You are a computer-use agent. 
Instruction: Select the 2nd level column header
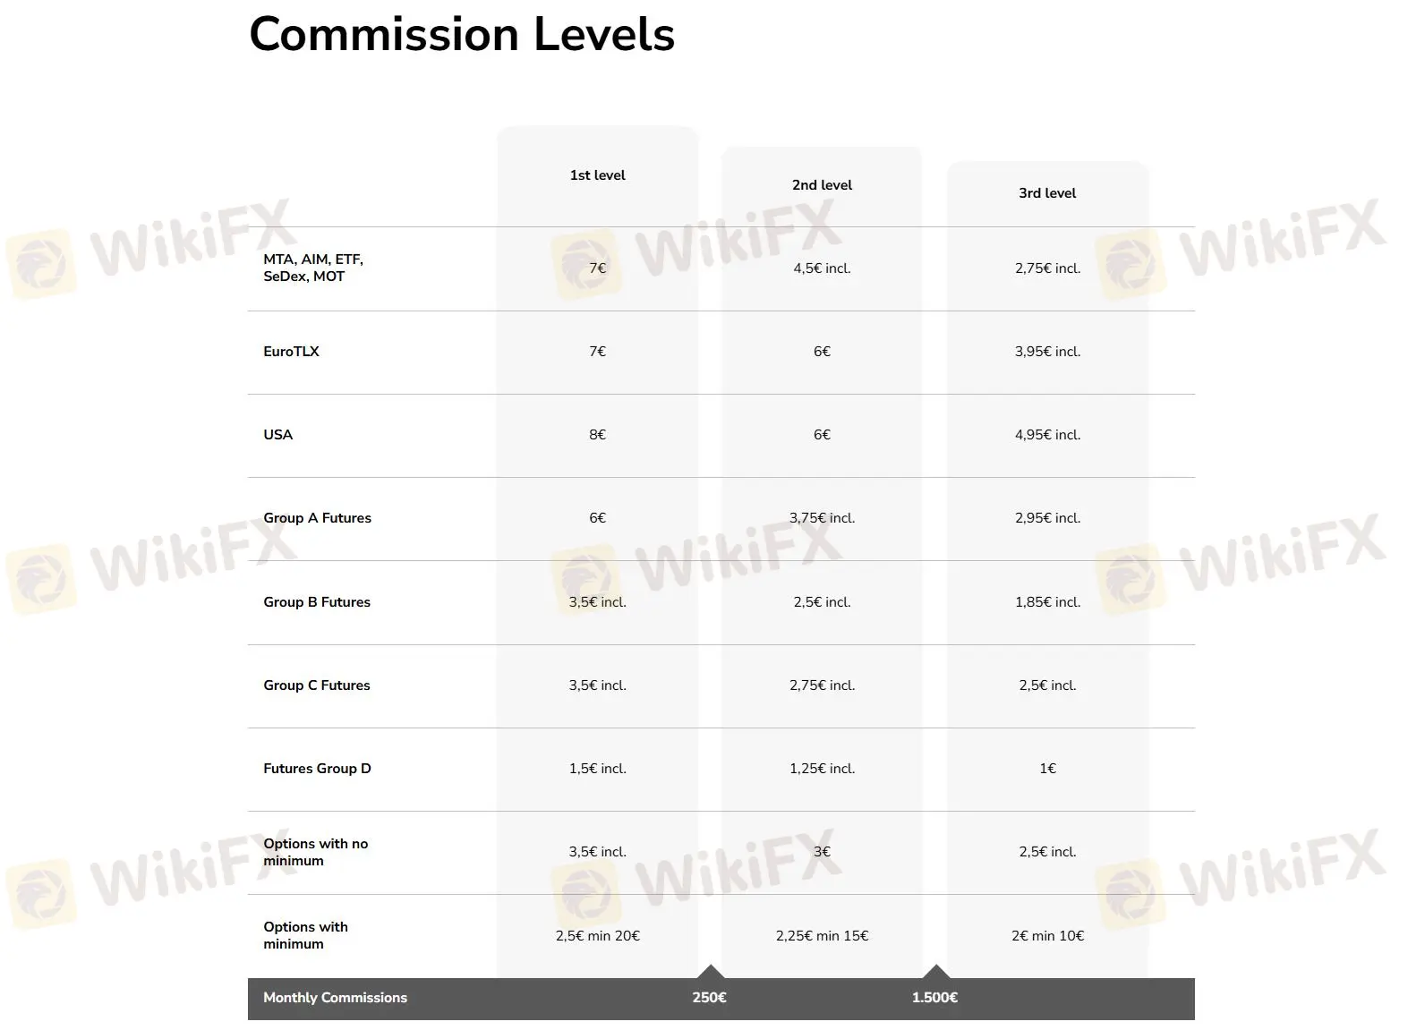[822, 185]
